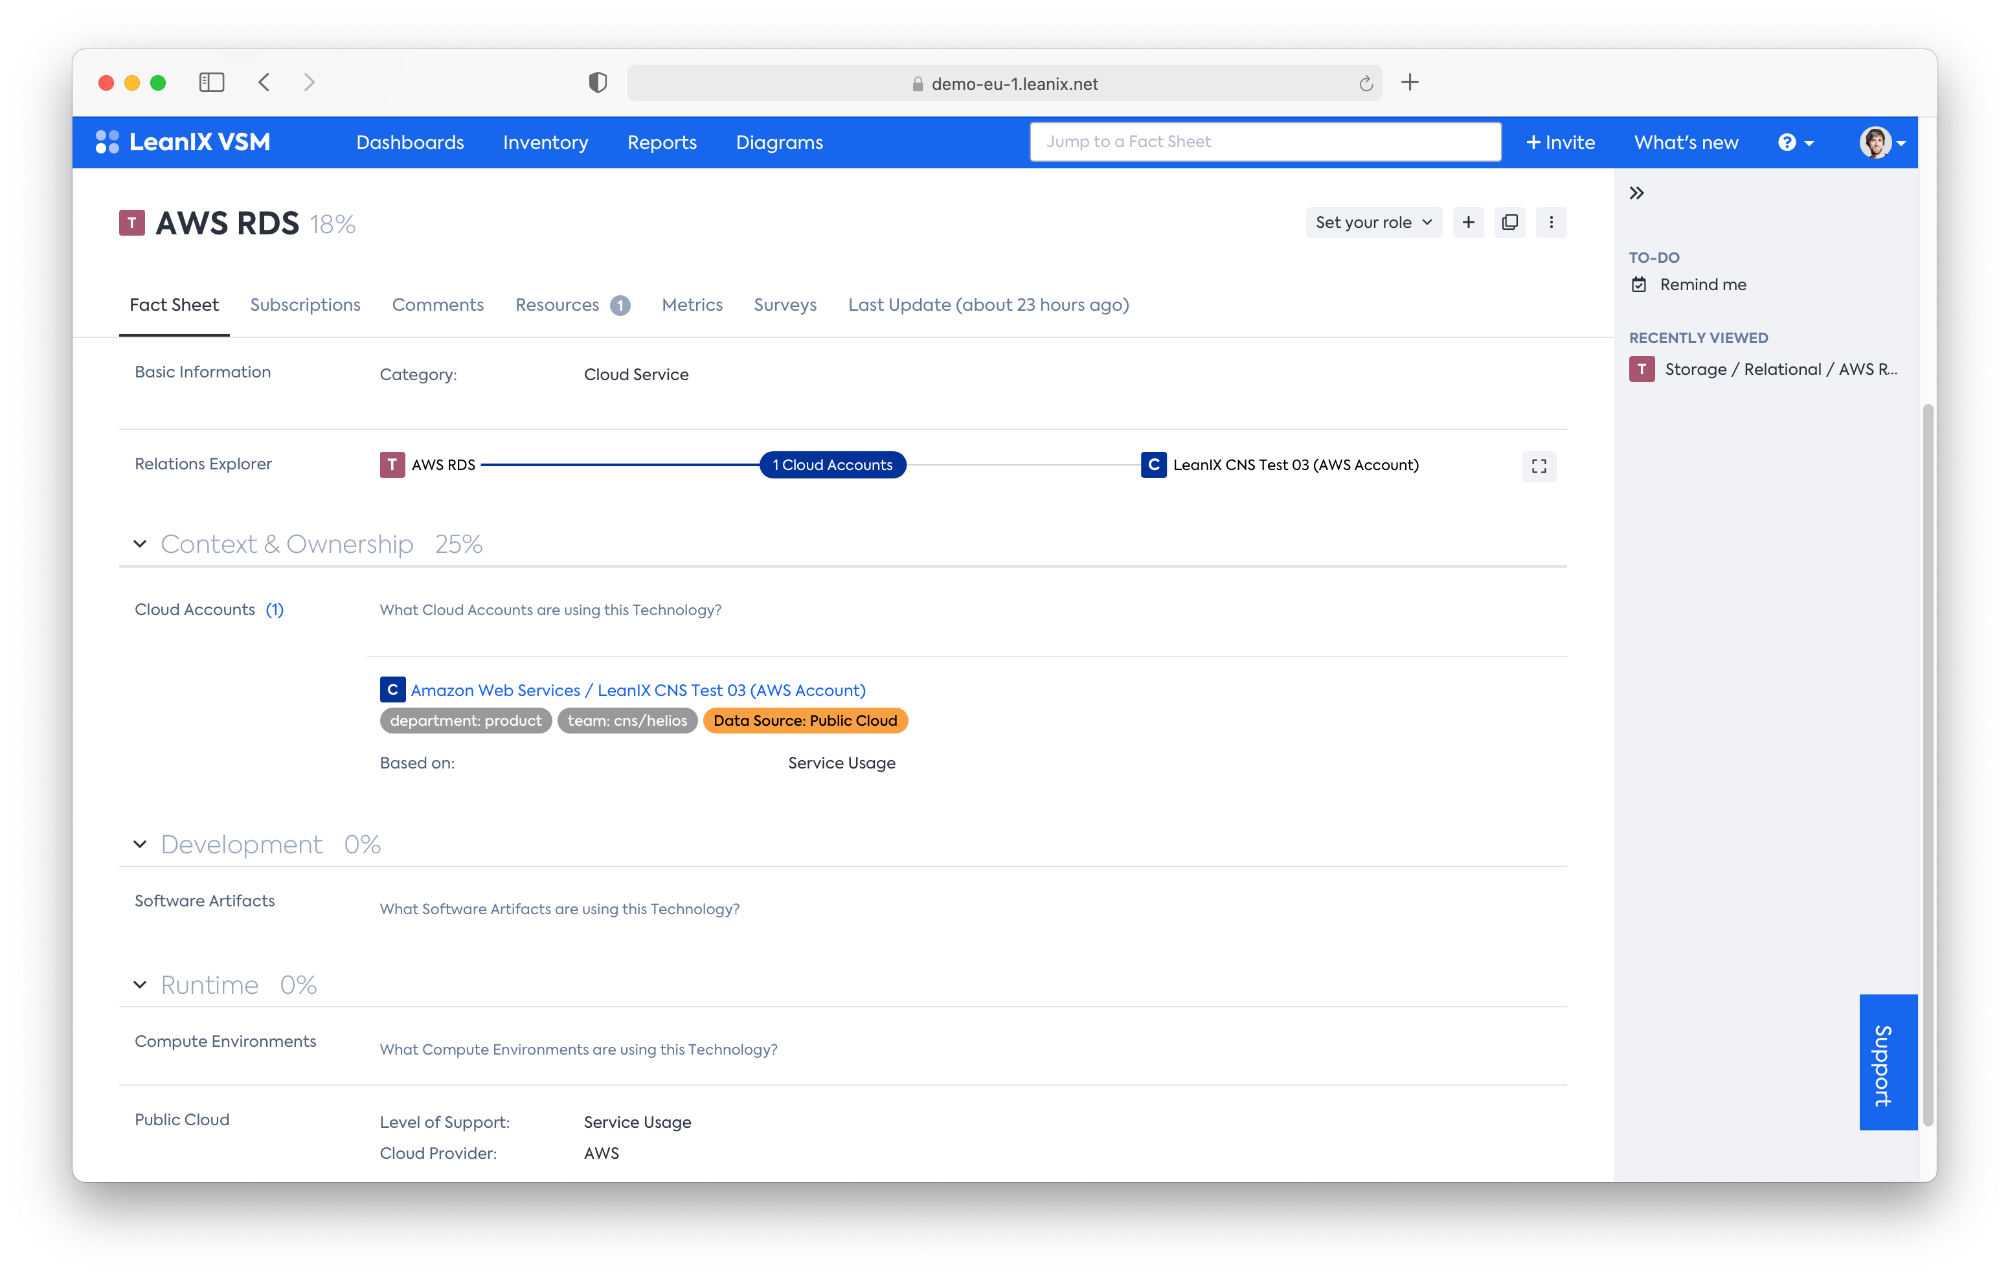Click the Remind me link

pyautogui.click(x=1702, y=285)
